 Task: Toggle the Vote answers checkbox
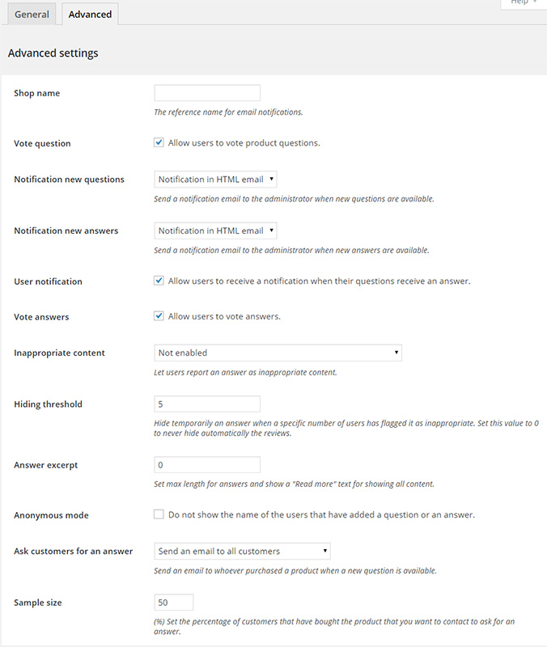coord(159,316)
